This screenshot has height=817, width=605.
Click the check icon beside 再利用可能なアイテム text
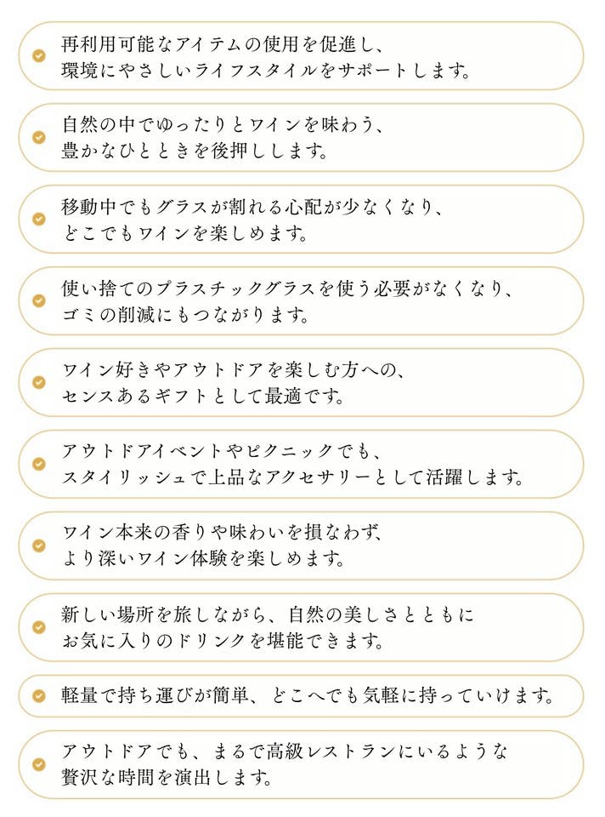[x=39, y=55]
